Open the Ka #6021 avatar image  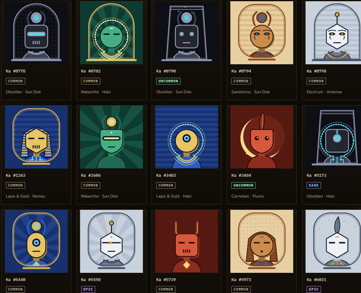[x=333, y=241]
